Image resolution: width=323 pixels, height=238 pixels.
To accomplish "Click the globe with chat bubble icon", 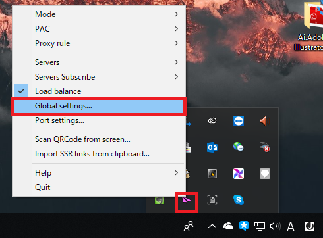I will tap(239, 147).
